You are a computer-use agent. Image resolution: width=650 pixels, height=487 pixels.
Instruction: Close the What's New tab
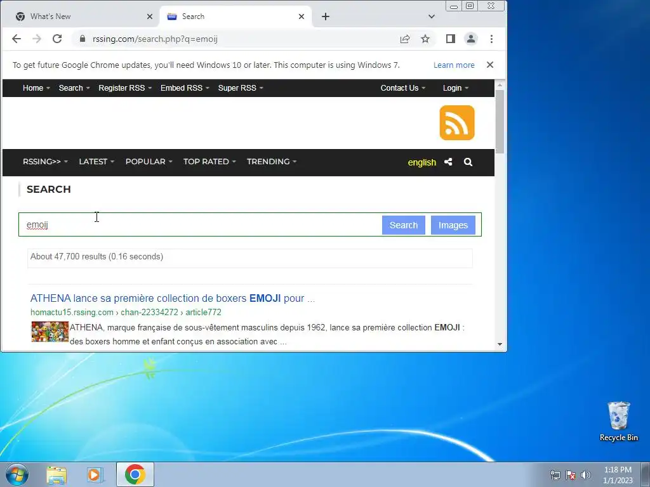[150, 16]
